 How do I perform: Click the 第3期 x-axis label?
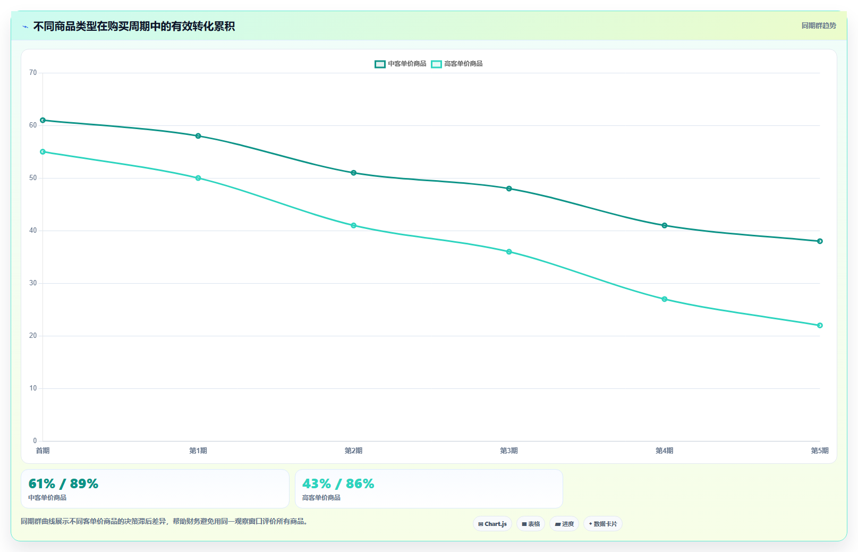pyautogui.click(x=509, y=451)
